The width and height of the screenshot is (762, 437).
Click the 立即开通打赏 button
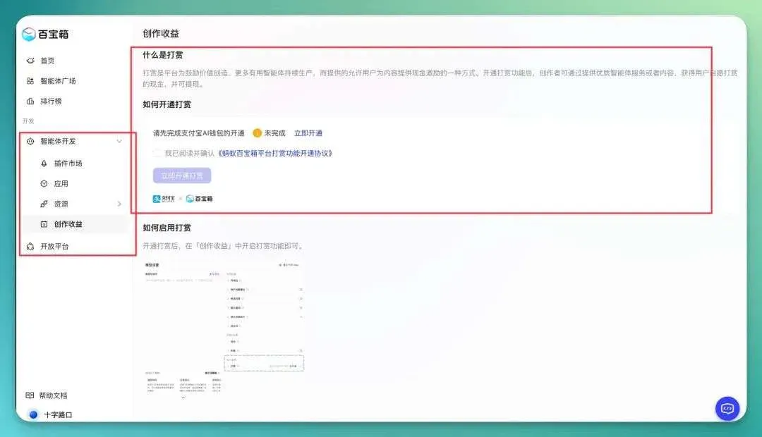[x=182, y=176]
